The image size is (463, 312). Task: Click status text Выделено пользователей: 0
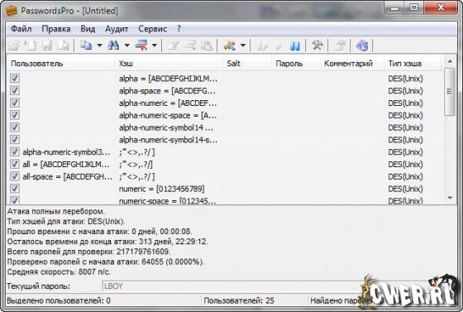tap(59, 300)
